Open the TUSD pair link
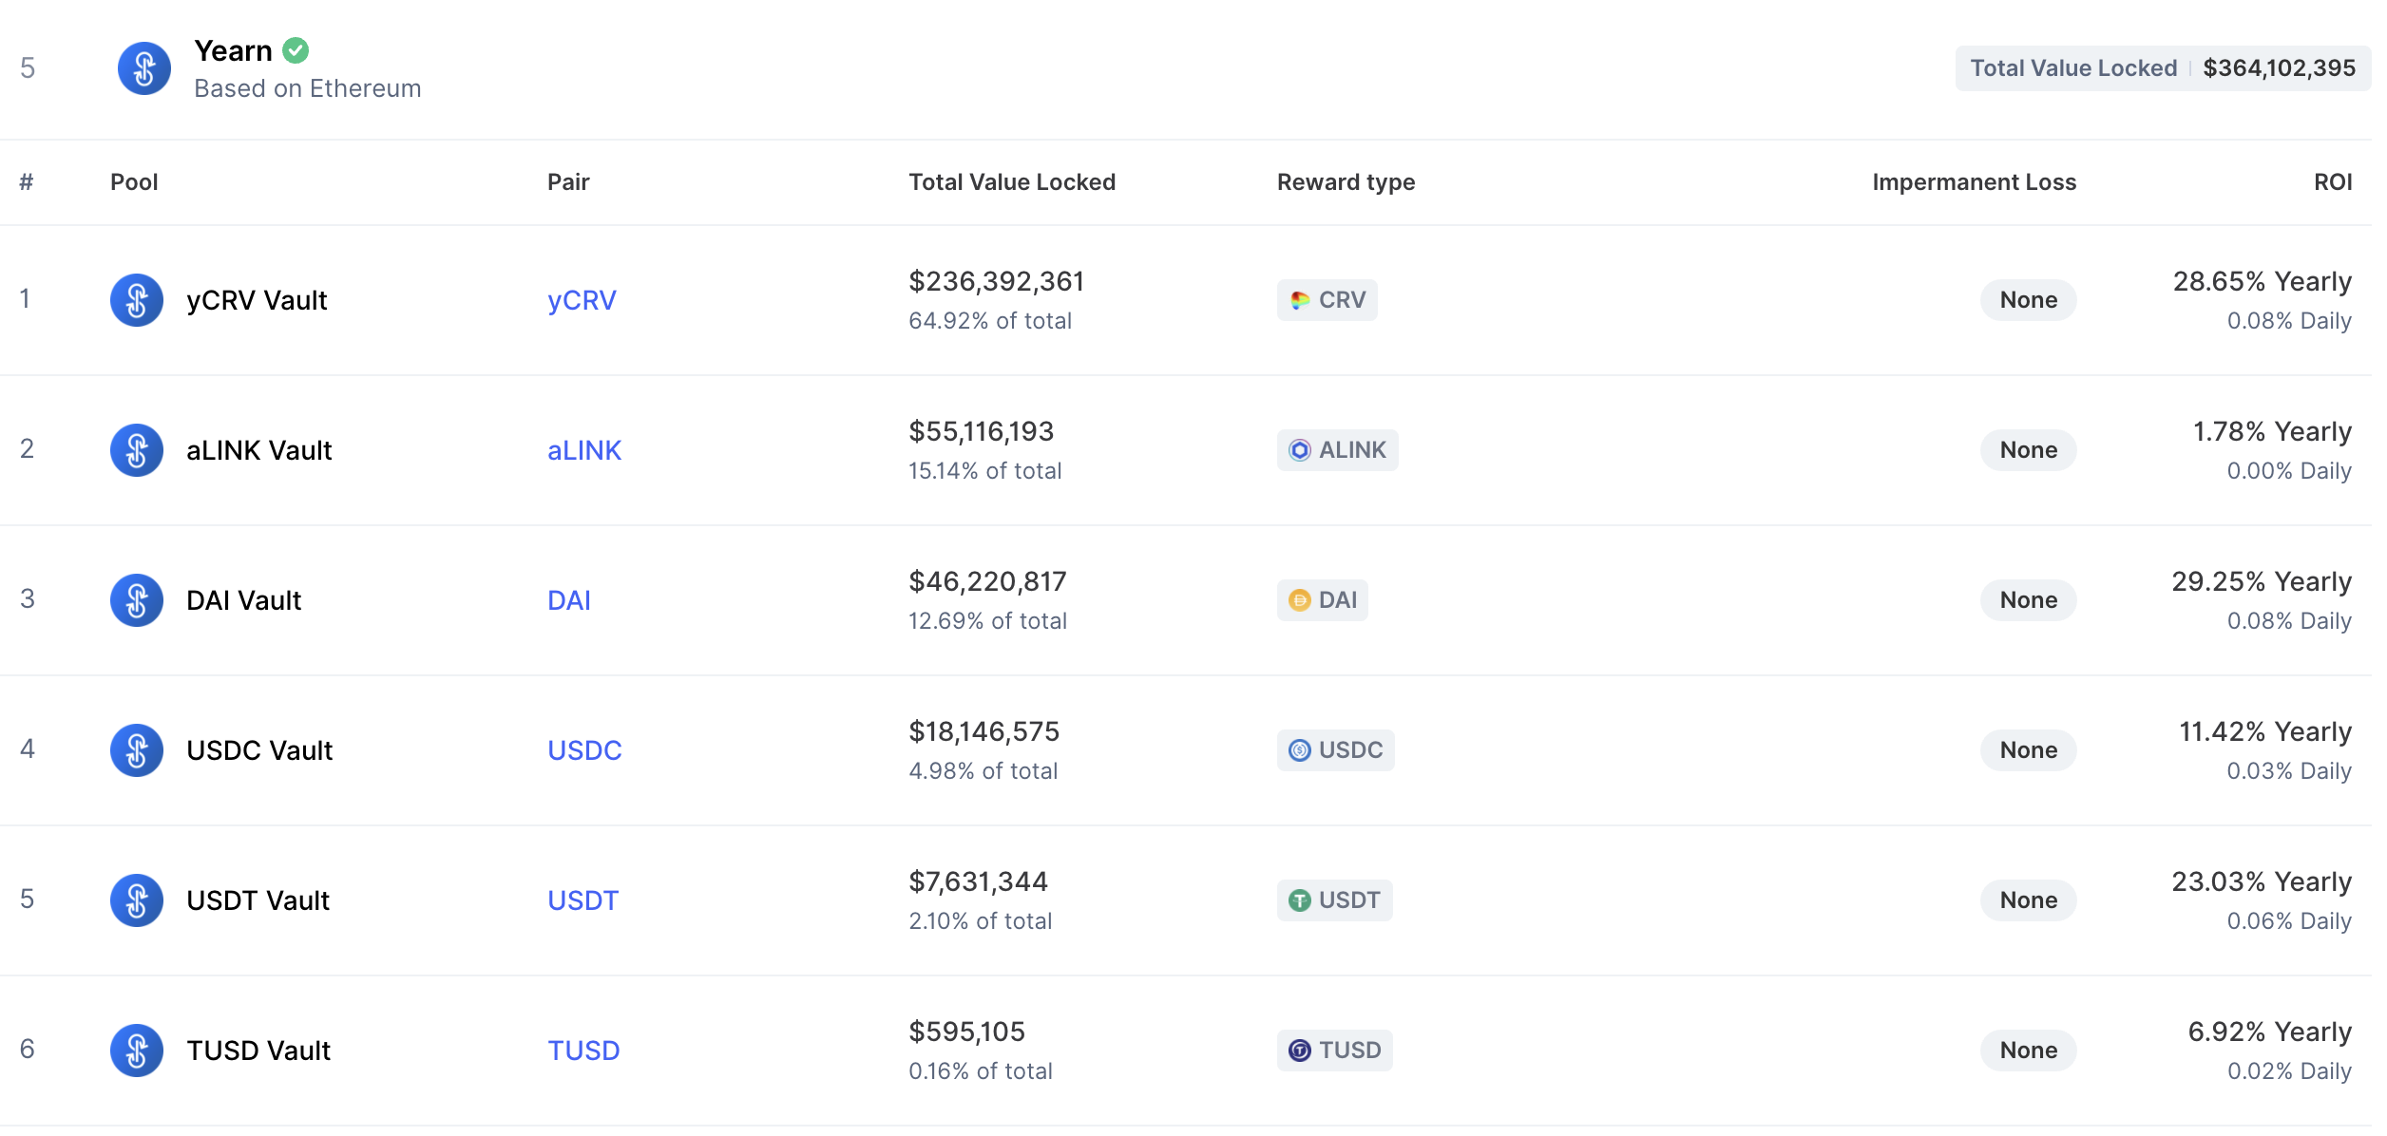The height and width of the screenshot is (1136, 2387). pos(583,1051)
